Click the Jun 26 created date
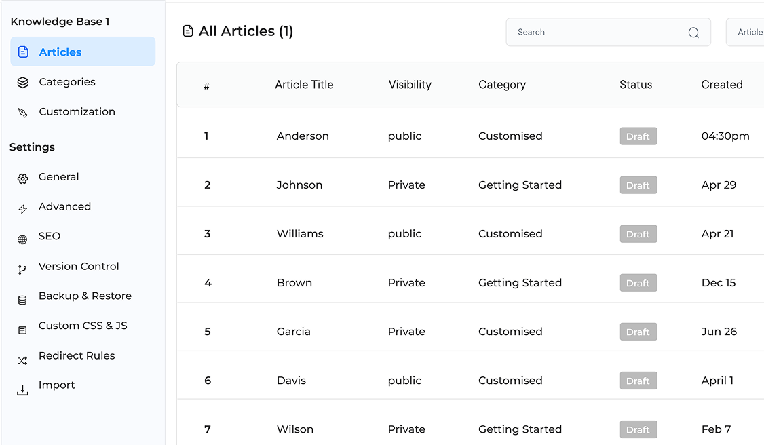The image size is (764, 445). pyautogui.click(x=719, y=332)
